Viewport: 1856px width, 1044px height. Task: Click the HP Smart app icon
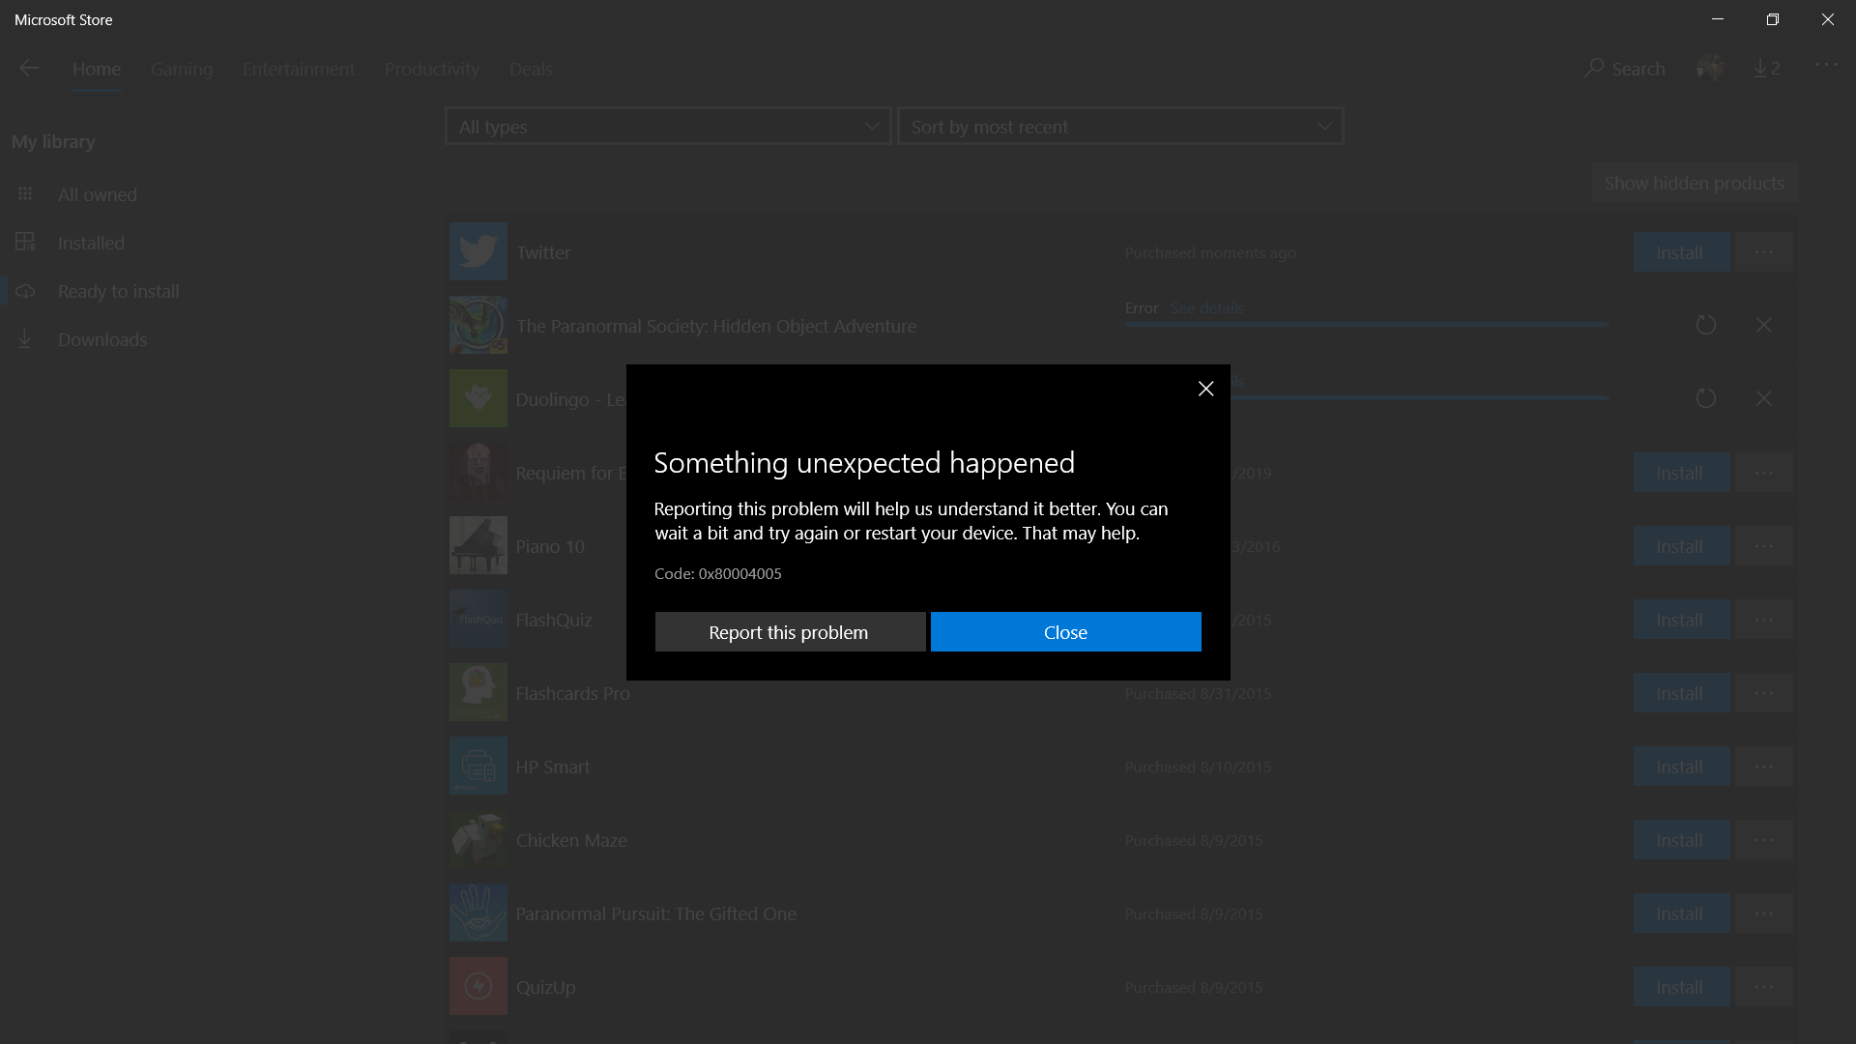point(478,766)
